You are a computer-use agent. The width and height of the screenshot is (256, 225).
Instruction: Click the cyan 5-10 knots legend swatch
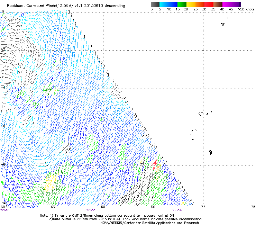pyautogui.click(x=164, y=4)
